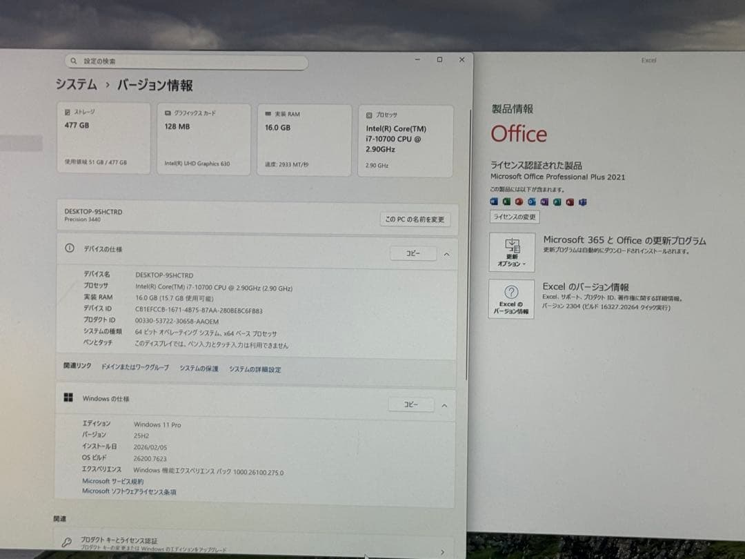Collapse the デバイスの仕様 section chevron
The width and height of the screenshot is (745, 559).
click(x=446, y=254)
